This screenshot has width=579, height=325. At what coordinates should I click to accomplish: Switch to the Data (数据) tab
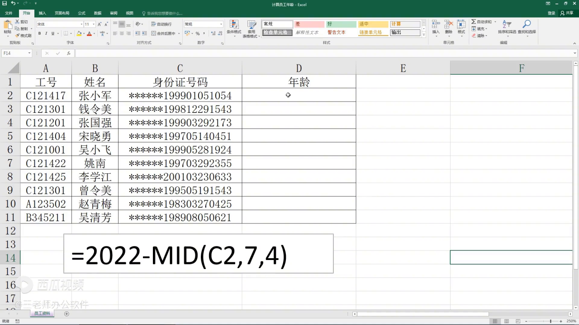click(98, 13)
